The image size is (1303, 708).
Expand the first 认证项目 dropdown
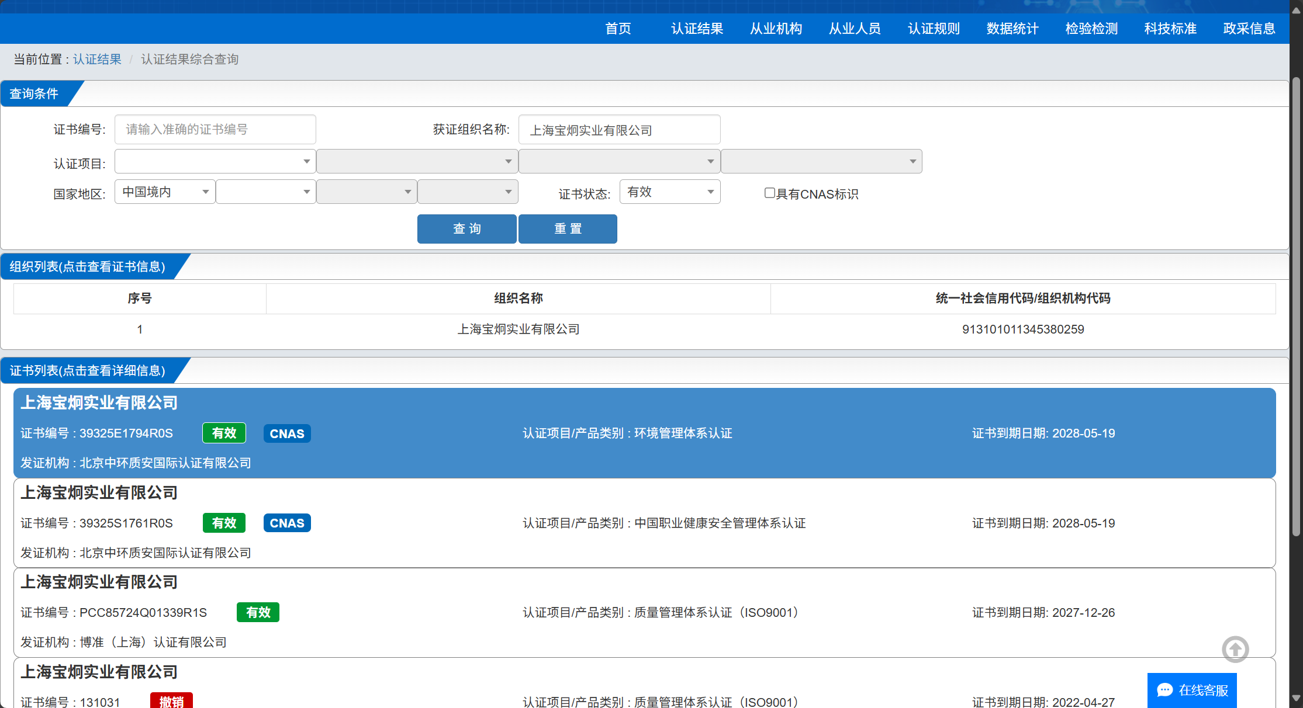215,161
